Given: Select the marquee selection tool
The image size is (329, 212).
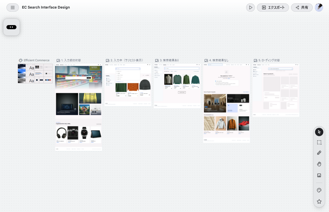Looking at the screenshot, I should pyautogui.click(x=319, y=142).
